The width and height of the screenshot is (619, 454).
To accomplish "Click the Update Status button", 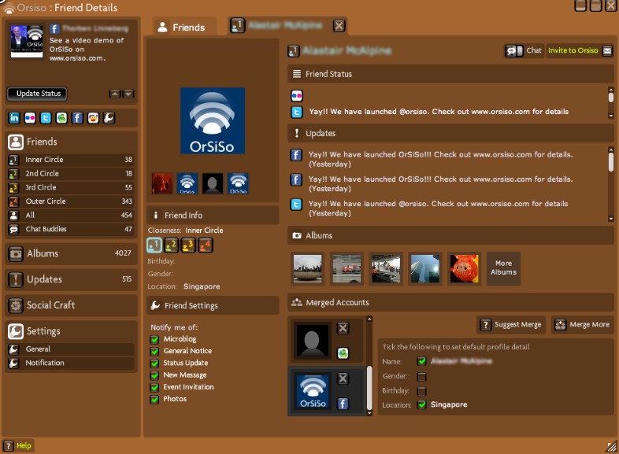I will coord(37,94).
